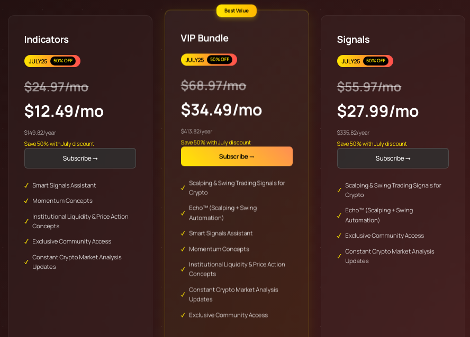Image resolution: width=470 pixels, height=337 pixels.
Task: Click the checkmark beside VIP Bundle's Exclusive Community Access
Action: tap(183, 315)
